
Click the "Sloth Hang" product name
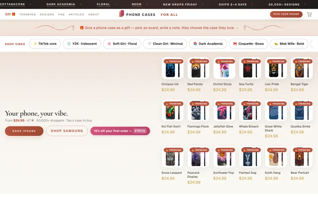[x=273, y=173]
